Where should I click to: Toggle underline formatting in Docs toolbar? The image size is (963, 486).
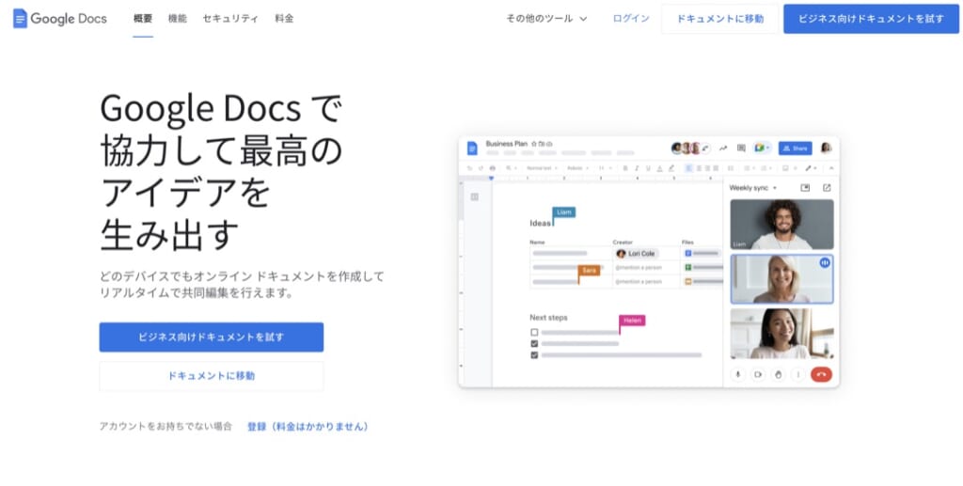pos(648,168)
